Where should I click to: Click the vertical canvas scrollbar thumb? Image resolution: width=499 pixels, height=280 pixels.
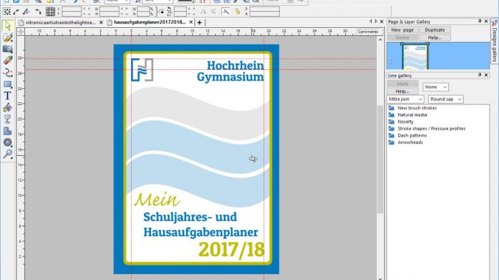380,159
